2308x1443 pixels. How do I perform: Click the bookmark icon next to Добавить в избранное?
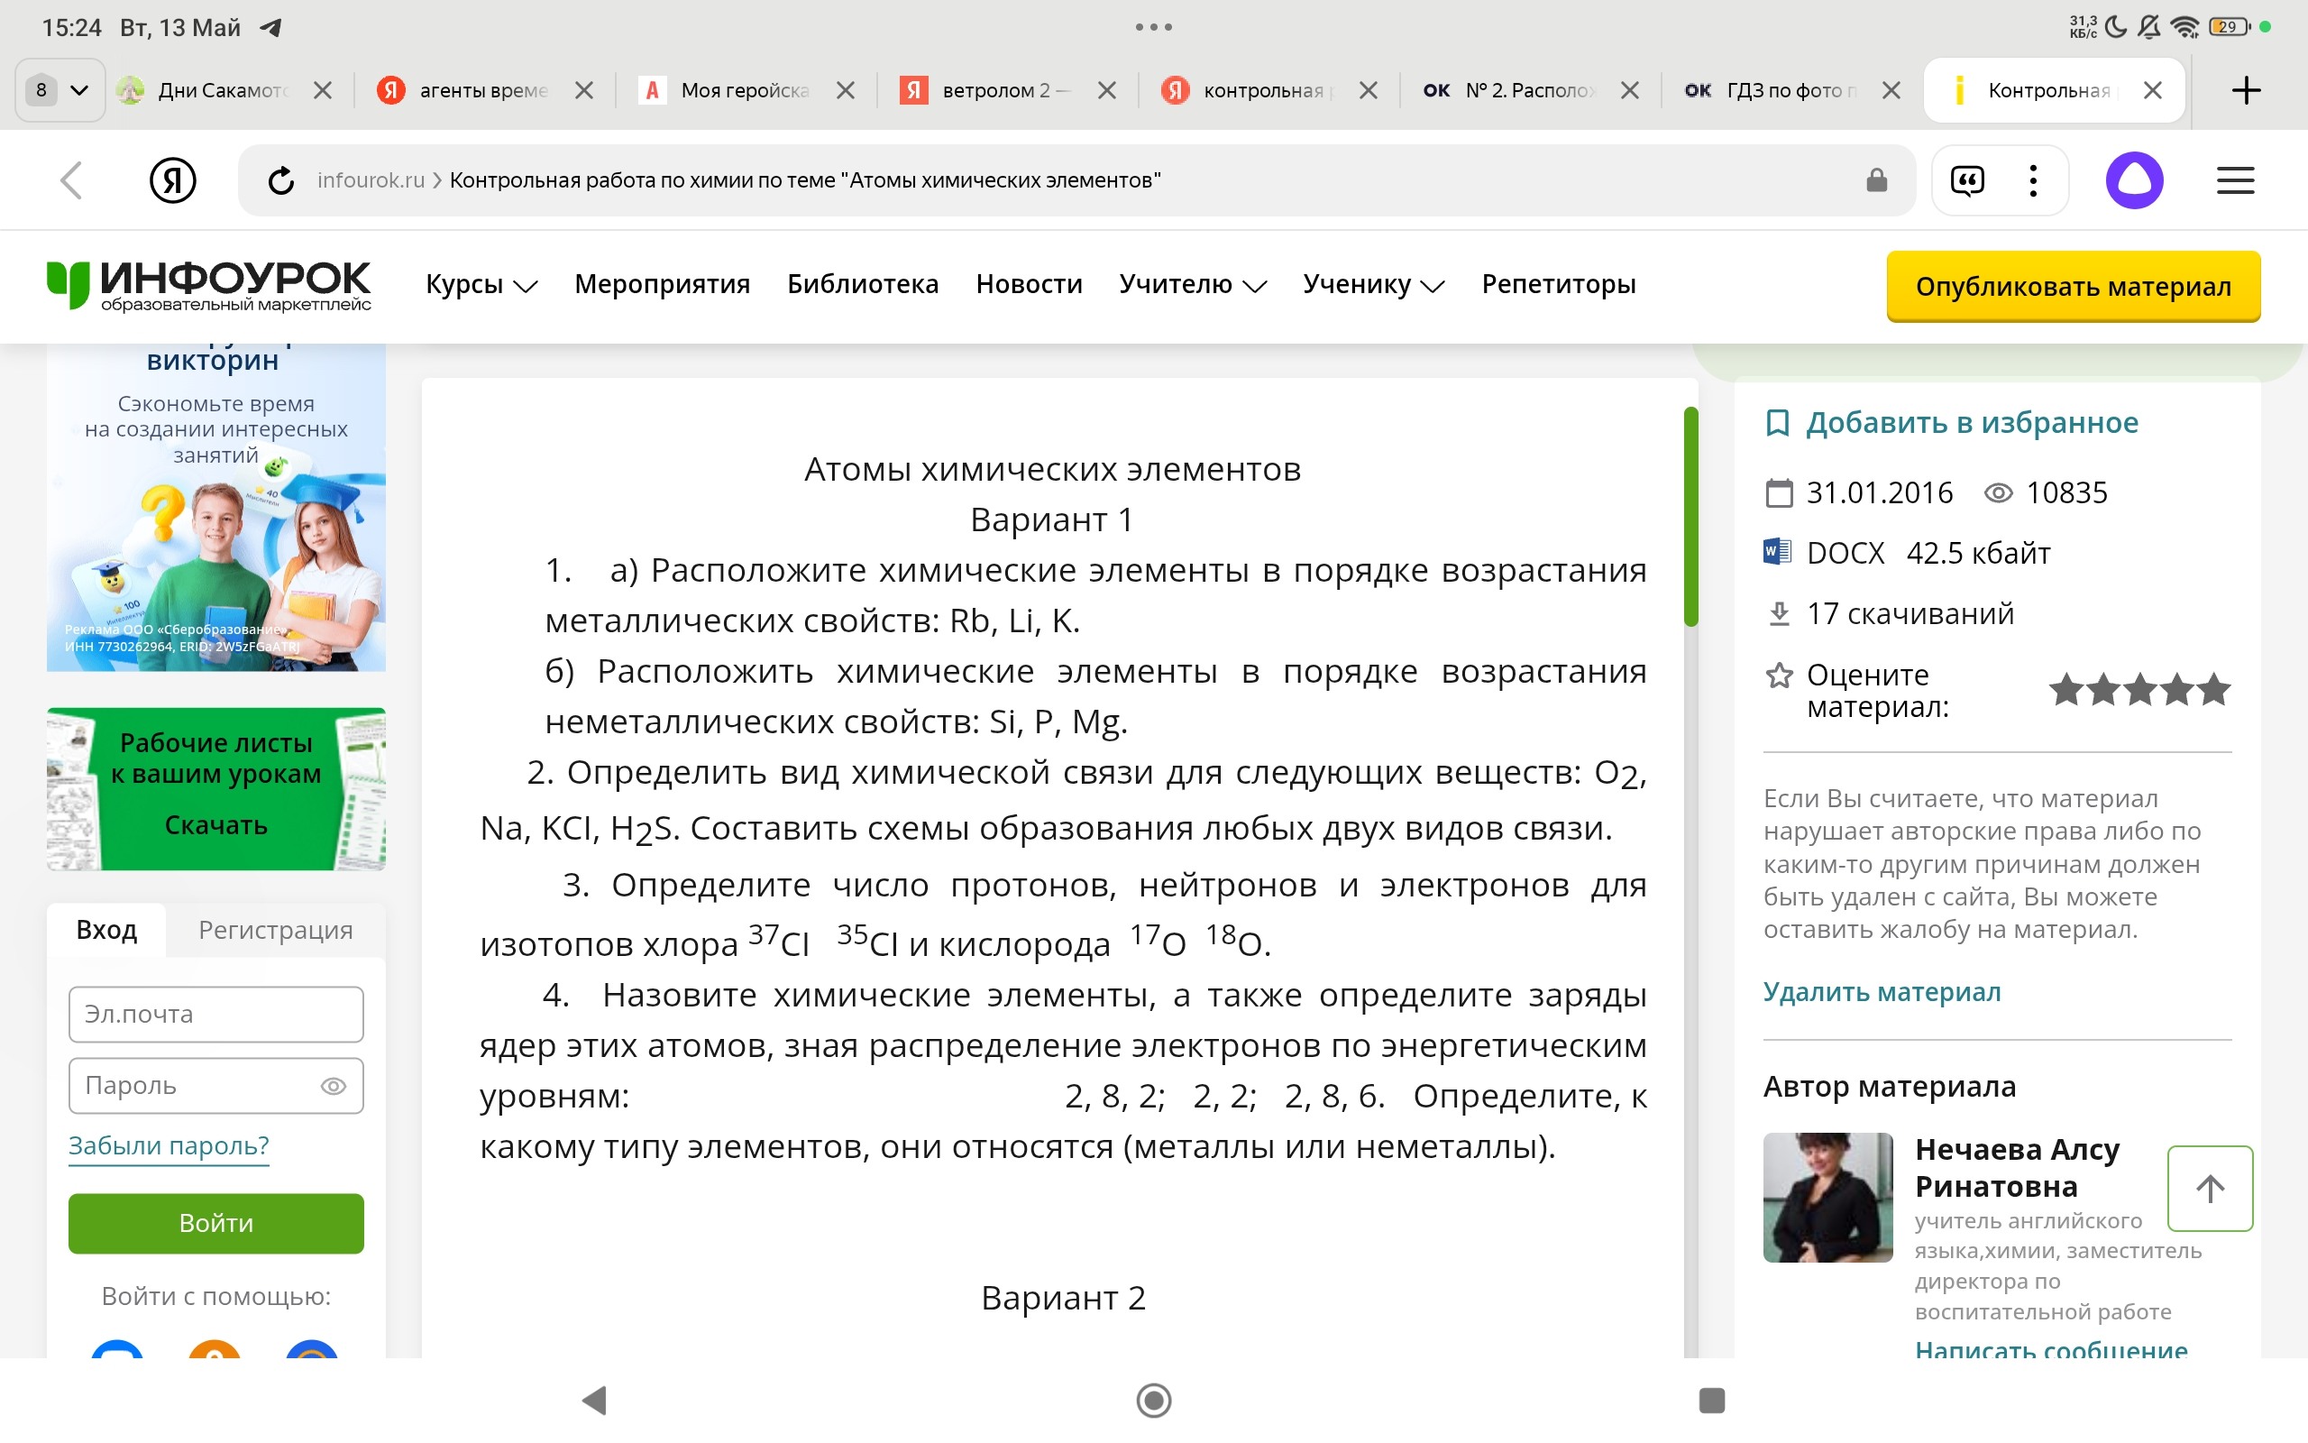[1777, 423]
